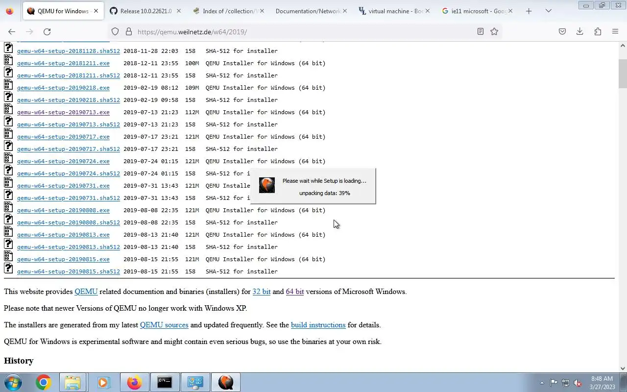Open qemu-w64-setup-20190815.sha512 link
Image resolution: width=627 pixels, height=392 pixels.
68,271
